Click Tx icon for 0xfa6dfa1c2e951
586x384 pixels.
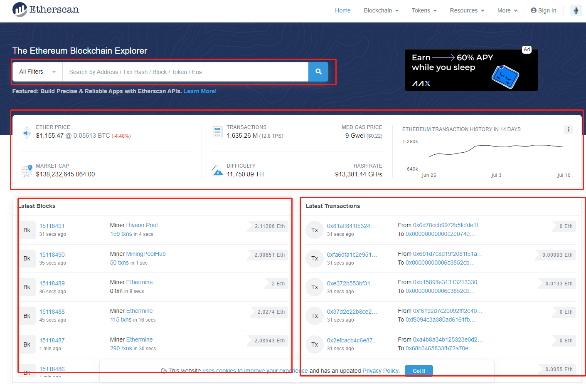(315, 258)
